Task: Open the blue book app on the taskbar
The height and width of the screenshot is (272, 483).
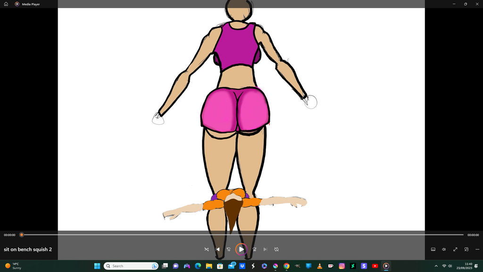Action: pyautogui.click(x=308, y=266)
